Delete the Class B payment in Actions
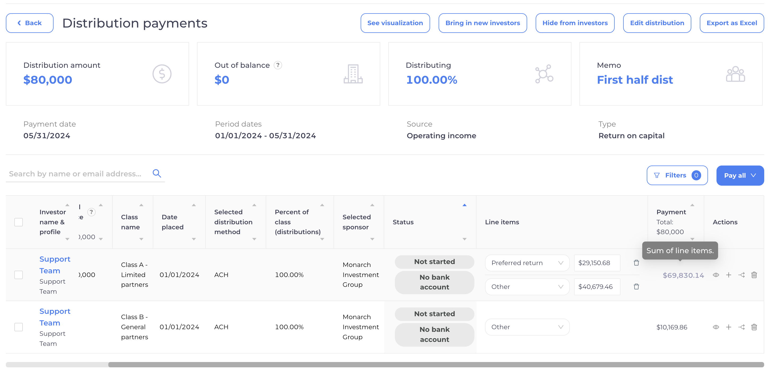Screen dimensions: 769x375 (754, 327)
